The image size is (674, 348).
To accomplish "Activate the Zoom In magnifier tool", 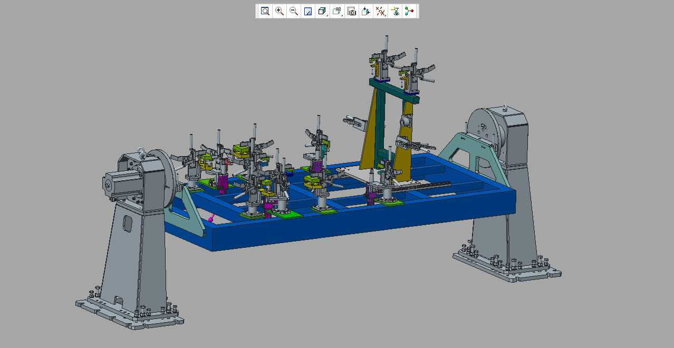I will coord(280,11).
